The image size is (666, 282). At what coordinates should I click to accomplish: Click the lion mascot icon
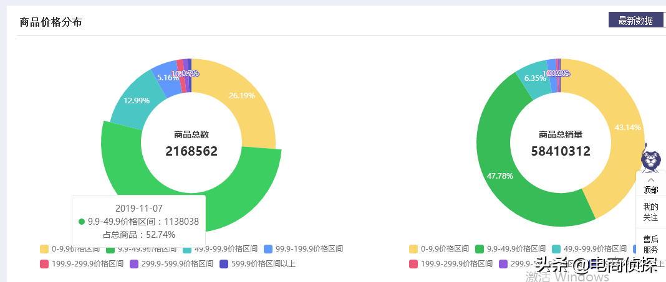(650, 159)
